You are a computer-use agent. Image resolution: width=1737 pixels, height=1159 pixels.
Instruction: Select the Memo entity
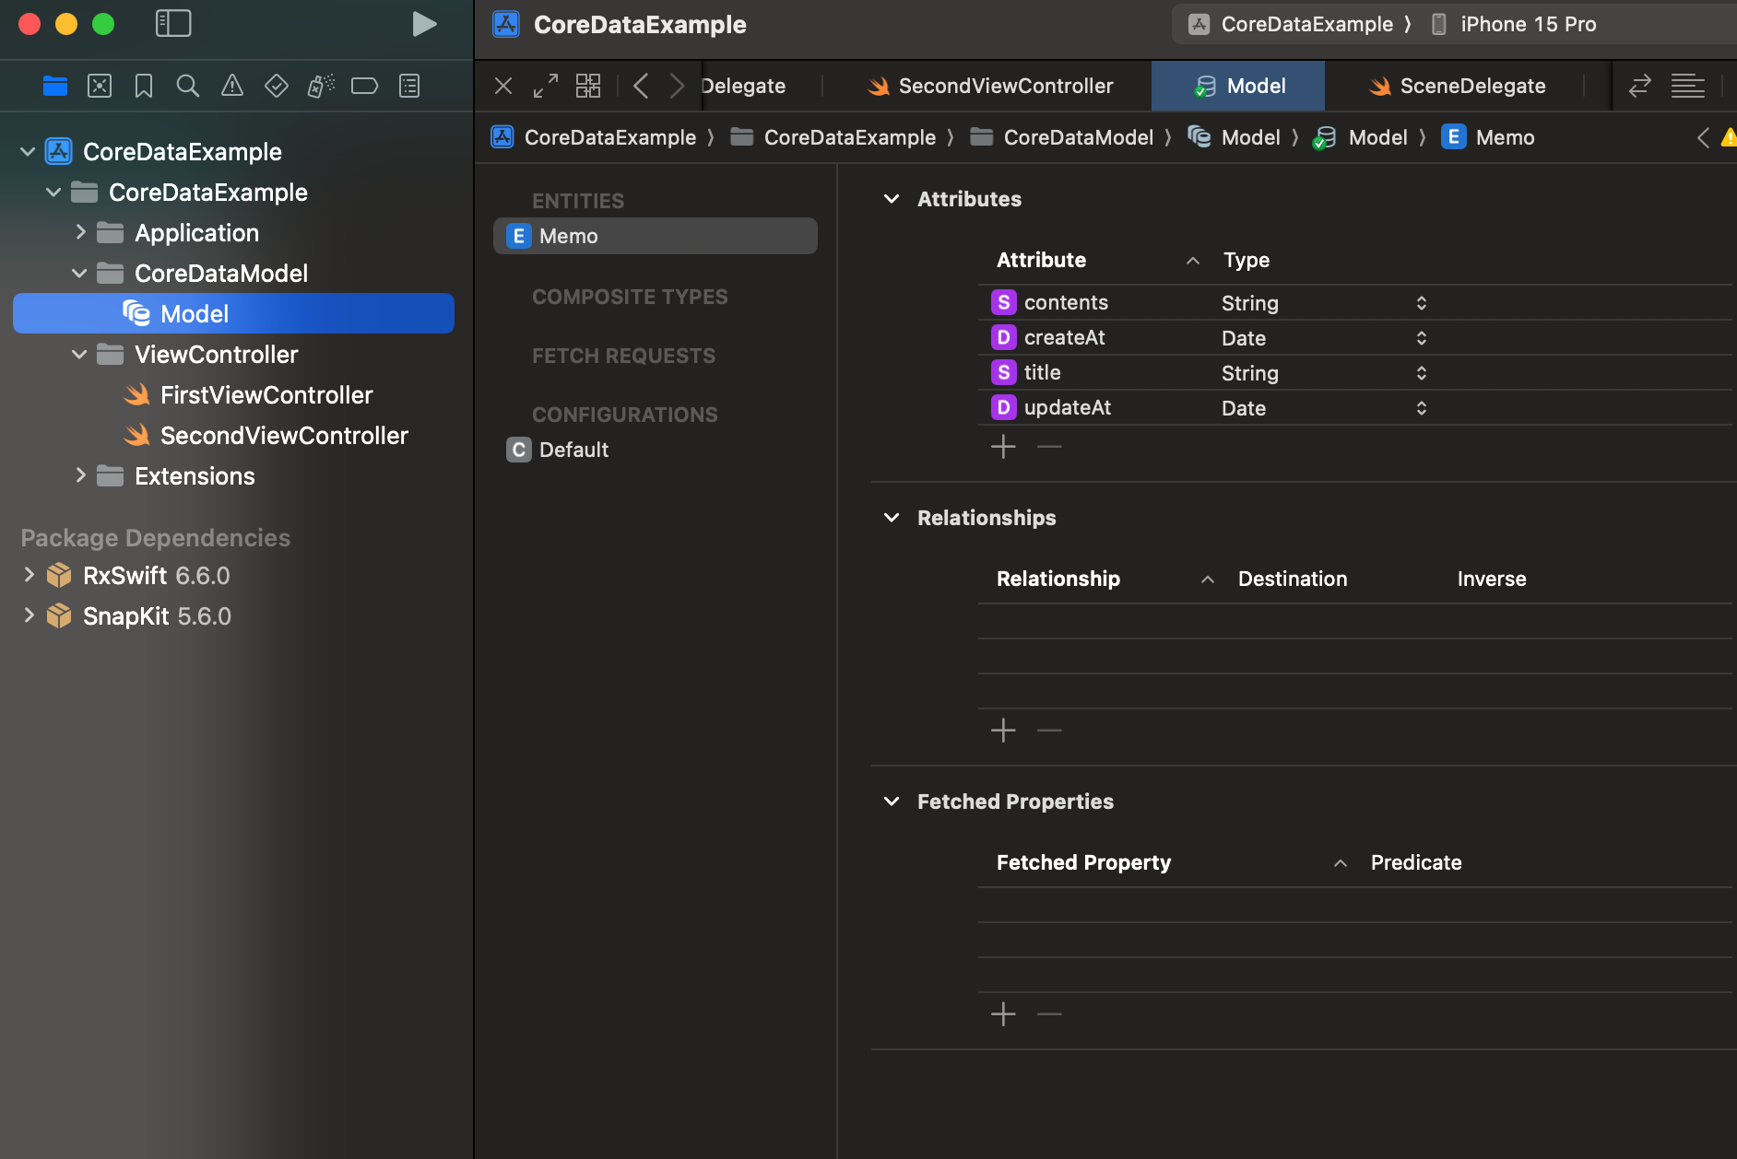pyautogui.click(x=656, y=236)
